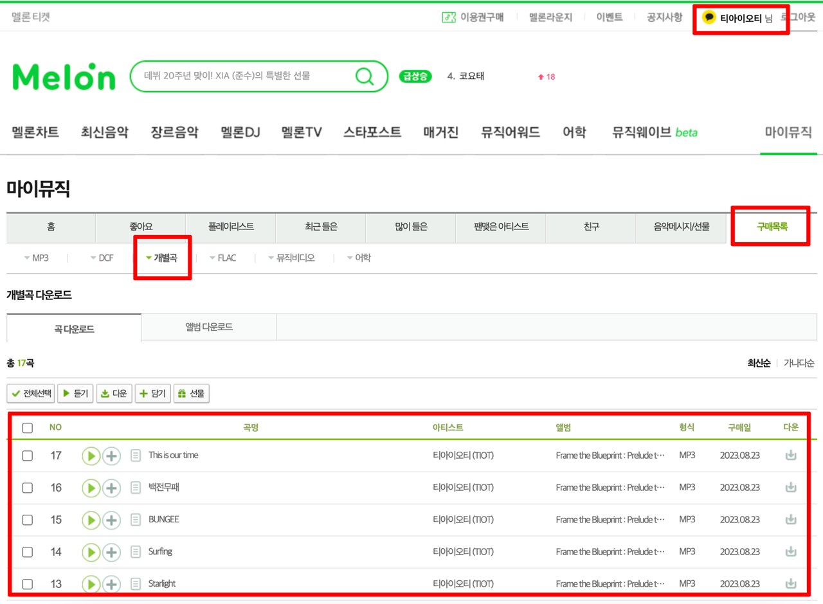The image size is (823, 604).
Task: Open lyrics icon for 백전무패
Action: pyautogui.click(x=136, y=488)
